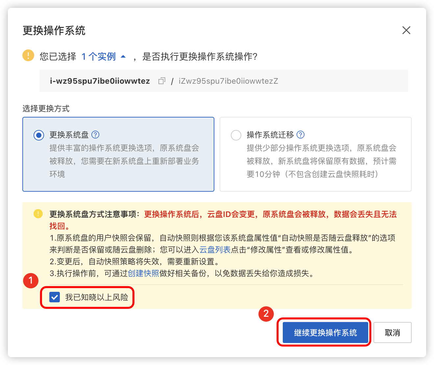Viewport: 434px width, 365px height.
Task: Click help icon beside 操作系统迁移
Action: click(x=301, y=135)
